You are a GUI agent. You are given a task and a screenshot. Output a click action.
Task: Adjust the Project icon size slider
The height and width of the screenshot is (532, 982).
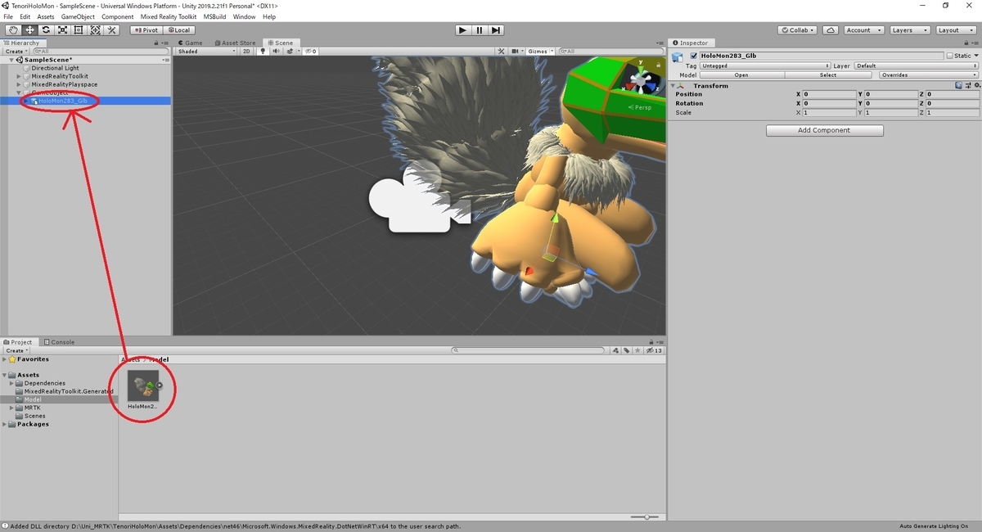click(x=646, y=516)
